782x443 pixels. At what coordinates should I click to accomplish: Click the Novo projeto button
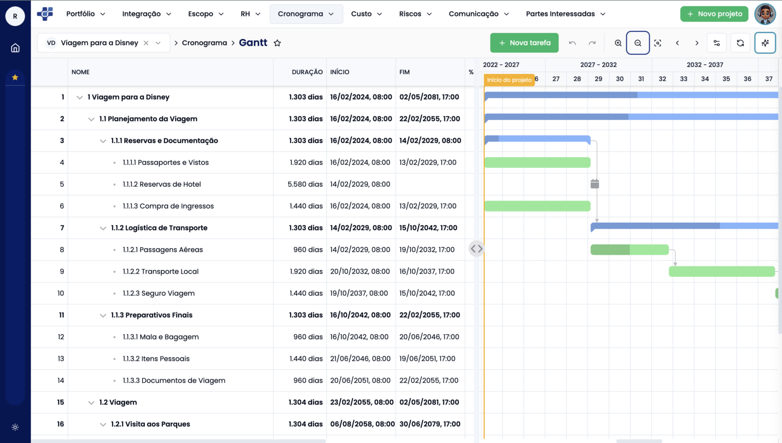pos(714,14)
